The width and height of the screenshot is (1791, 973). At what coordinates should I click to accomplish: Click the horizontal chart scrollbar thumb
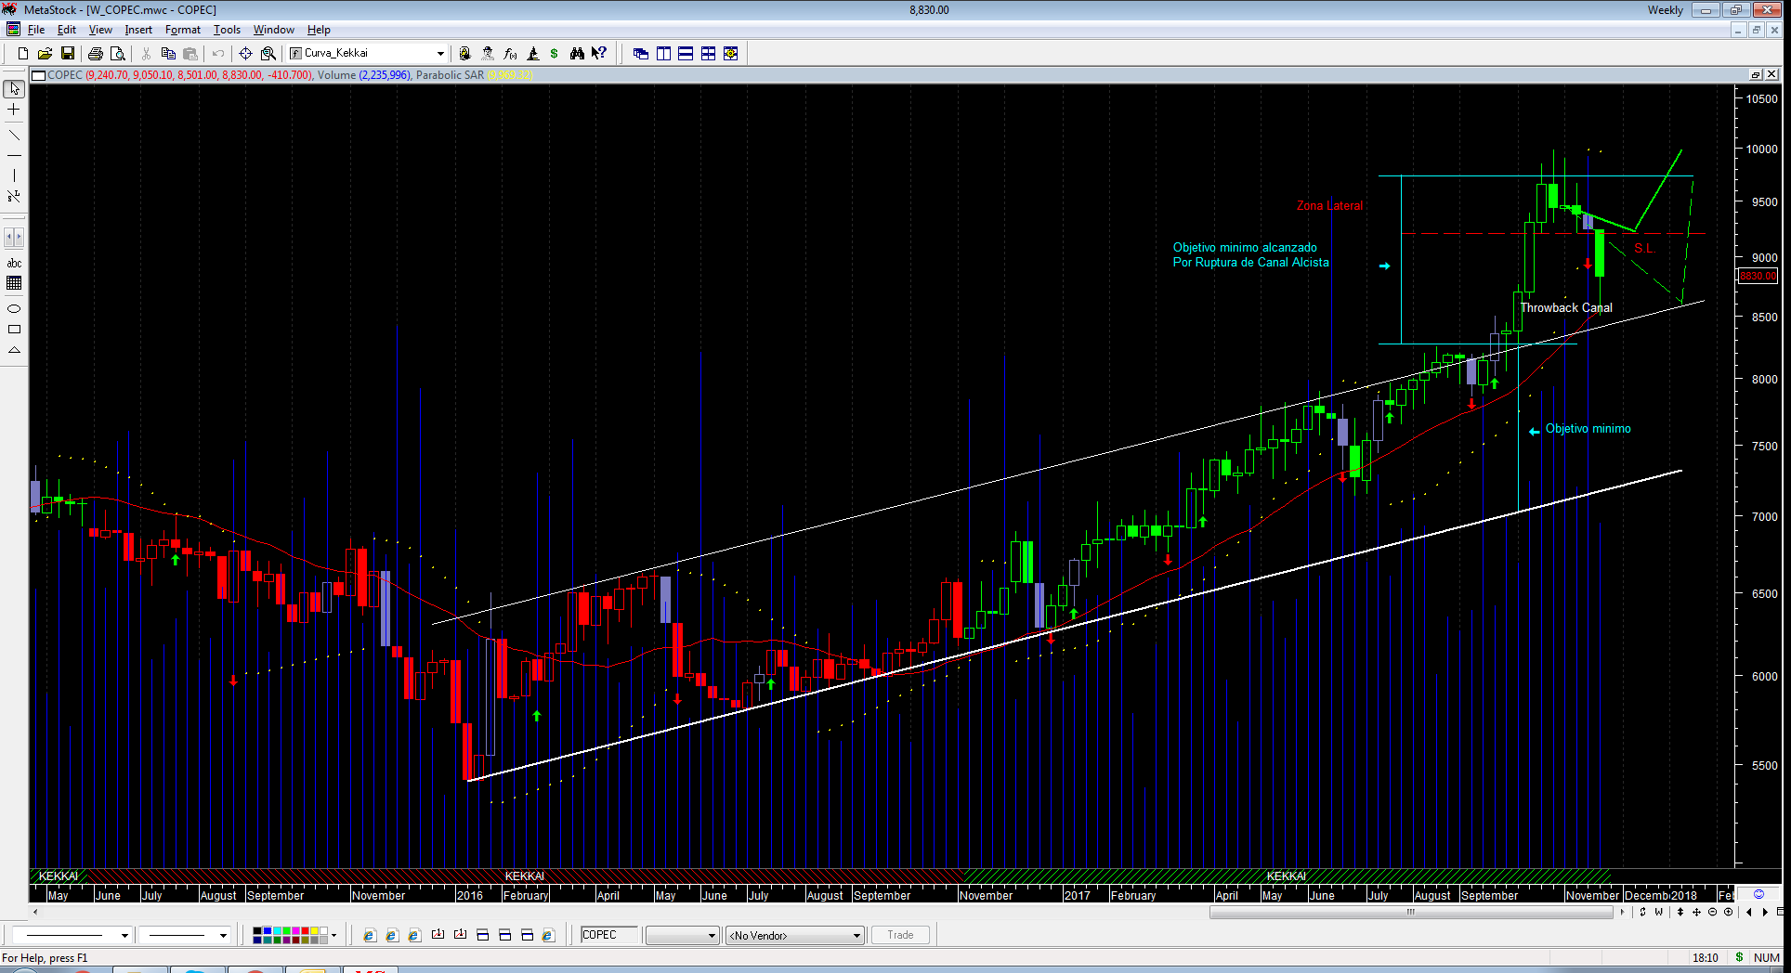tap(1412, 912)
